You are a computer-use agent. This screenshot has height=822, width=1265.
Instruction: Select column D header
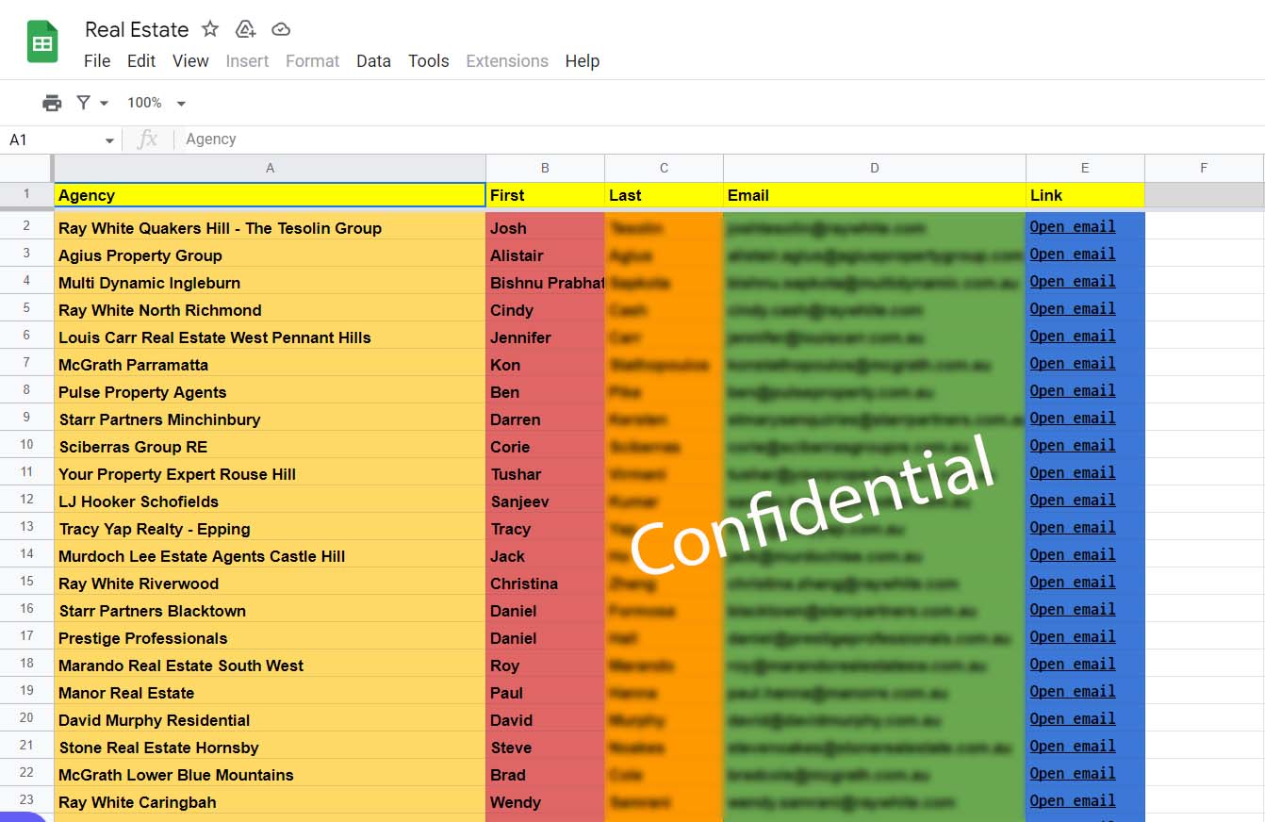coord(875,168)
